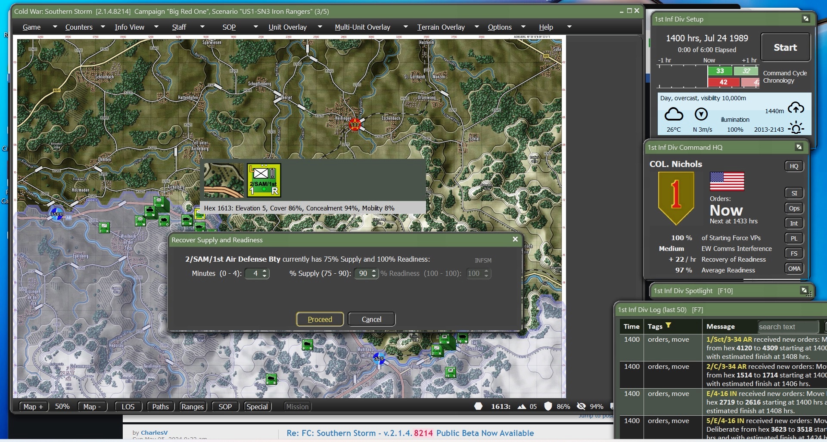Click the hex terrain thumbnail in the tooltip
The image size is (827, 442).
point(224,180)
